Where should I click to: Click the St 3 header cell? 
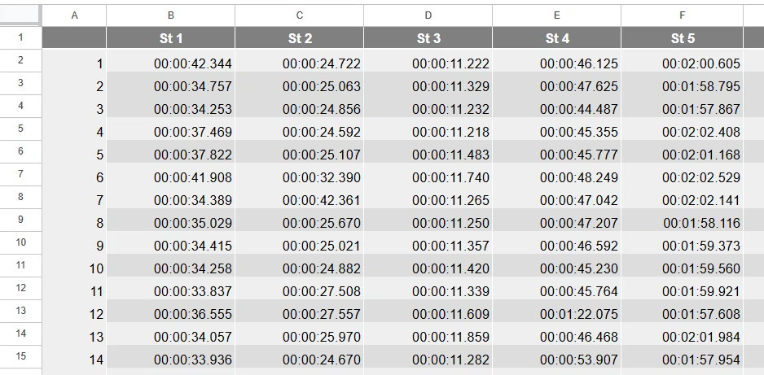coord(428,38)
